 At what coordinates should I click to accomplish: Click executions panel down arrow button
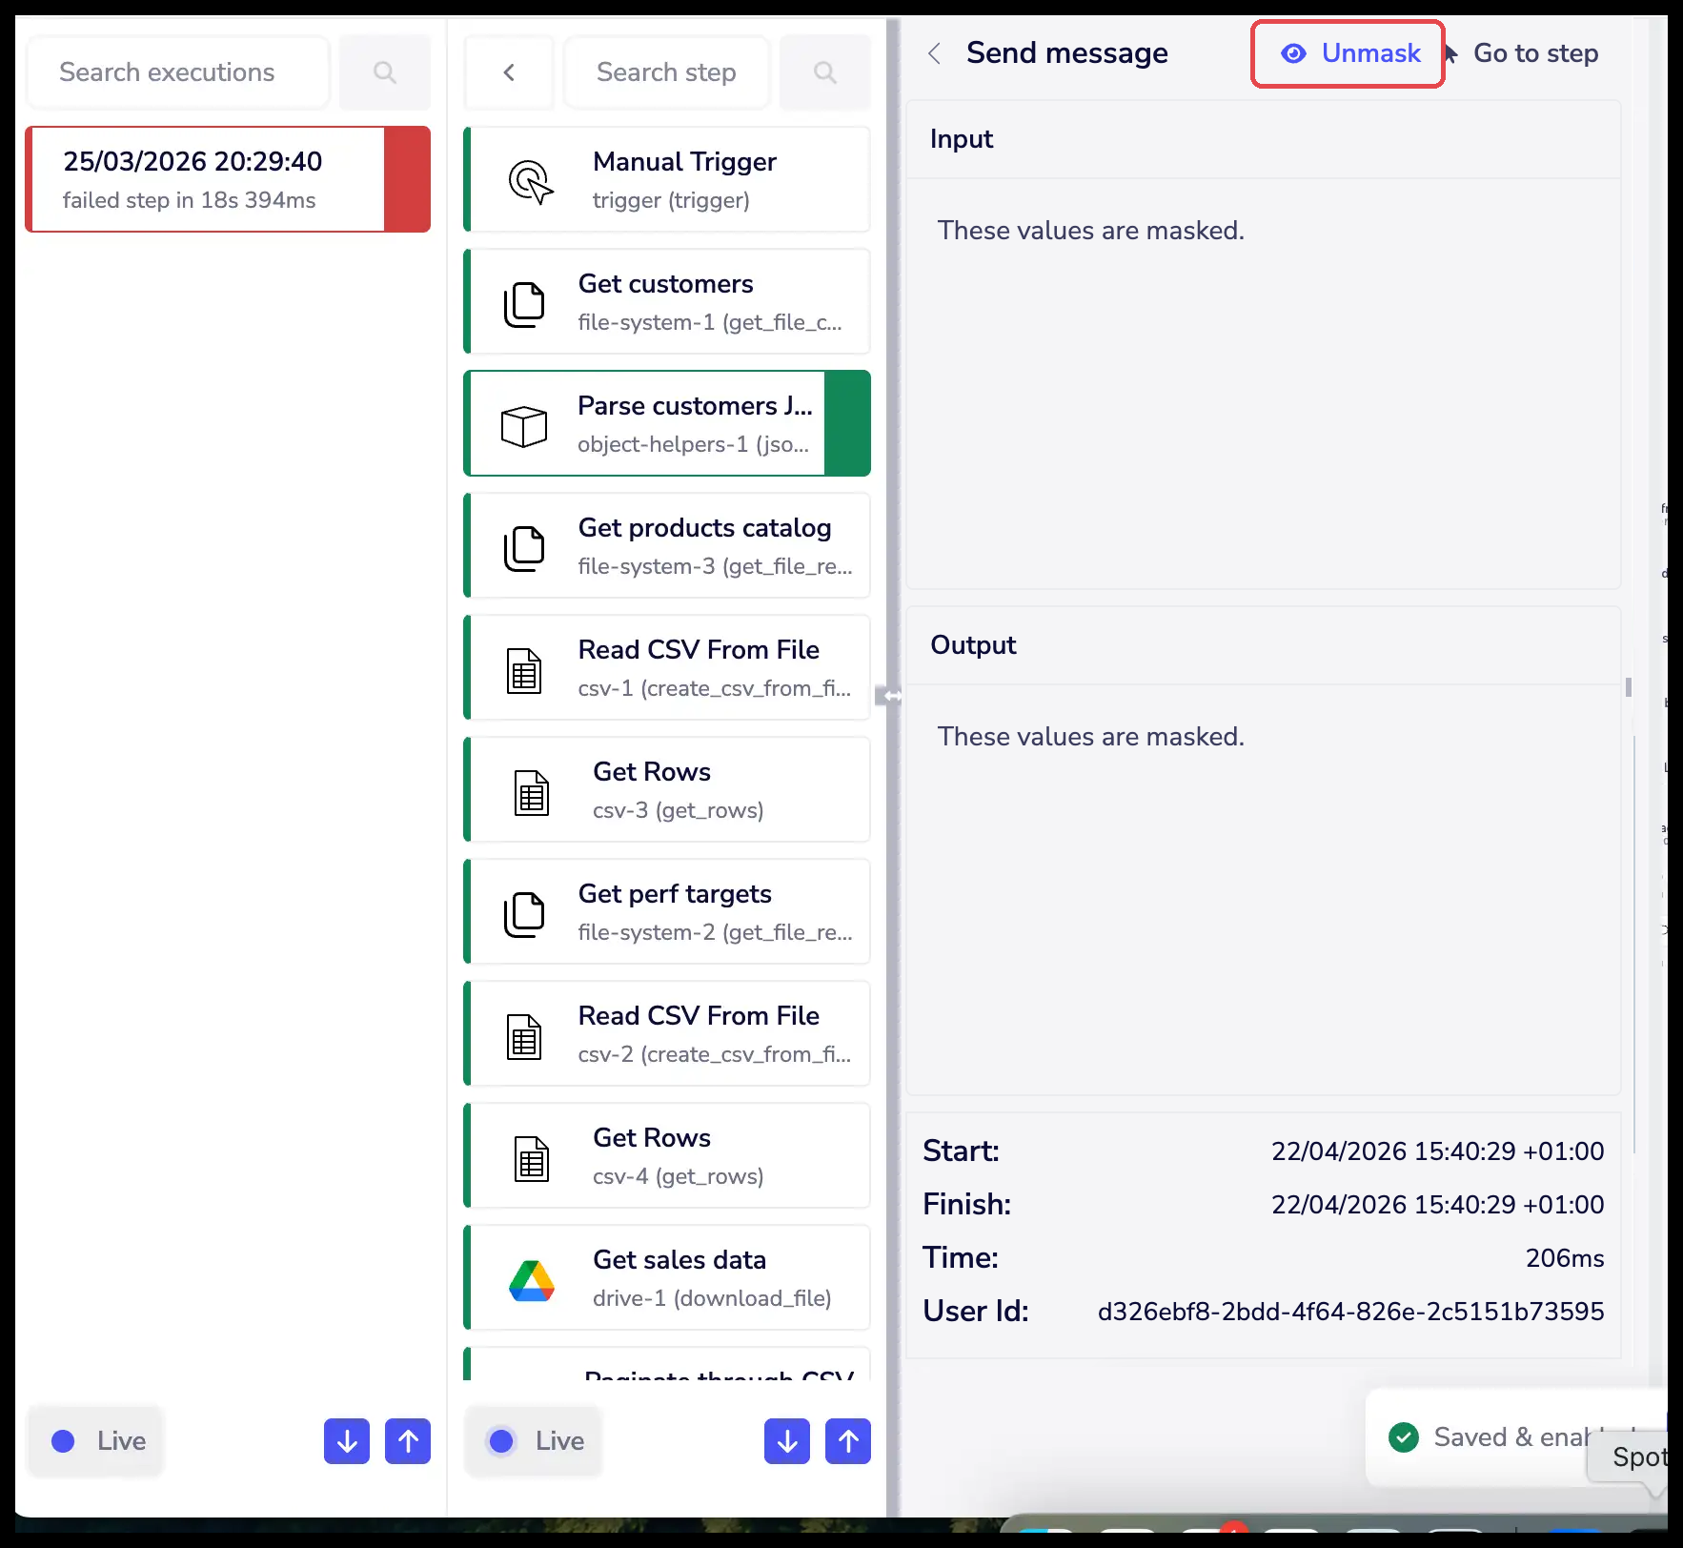347,1441
